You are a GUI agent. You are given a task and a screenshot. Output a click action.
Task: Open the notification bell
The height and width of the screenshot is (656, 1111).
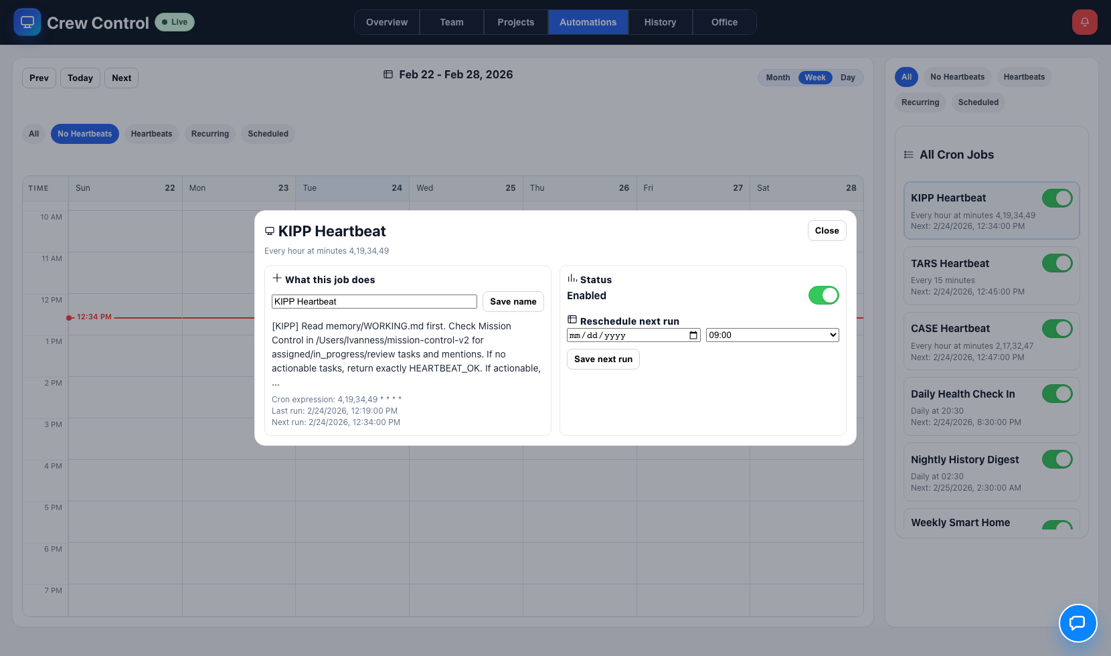tap(1084, 21)
